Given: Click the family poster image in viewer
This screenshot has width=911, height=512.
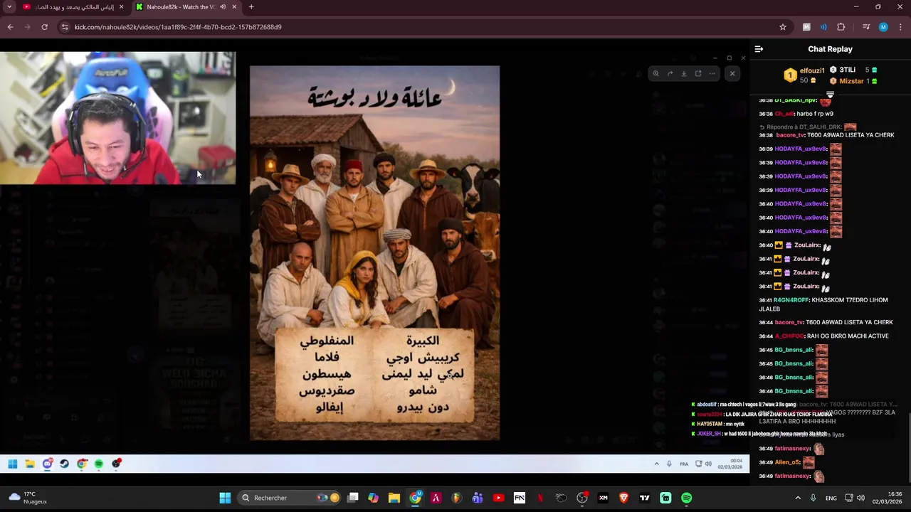Looking at the screenshot, I should pyautogui.click(x=374, y=253).
